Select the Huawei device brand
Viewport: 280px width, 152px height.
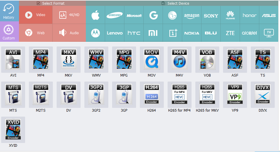tap(230, 15)
